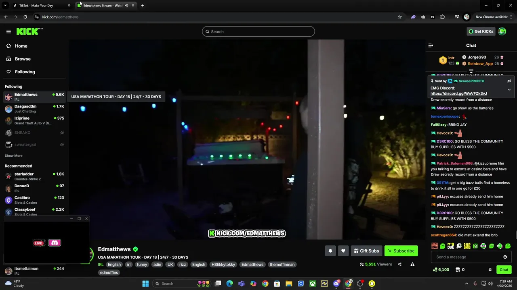Screen dimensions: 517x290
Task: Open Classybeef recommended channel
Action: tap(34, 211)
